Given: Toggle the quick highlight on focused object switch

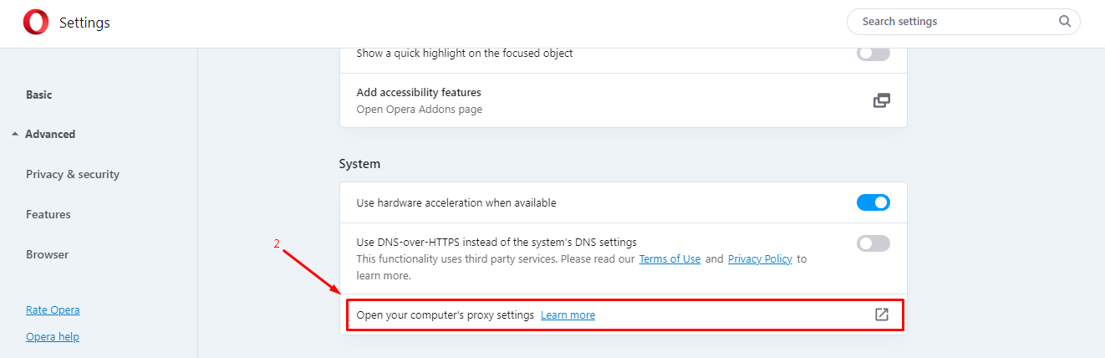Looking at the screenshot, I should tap(873, 53).
